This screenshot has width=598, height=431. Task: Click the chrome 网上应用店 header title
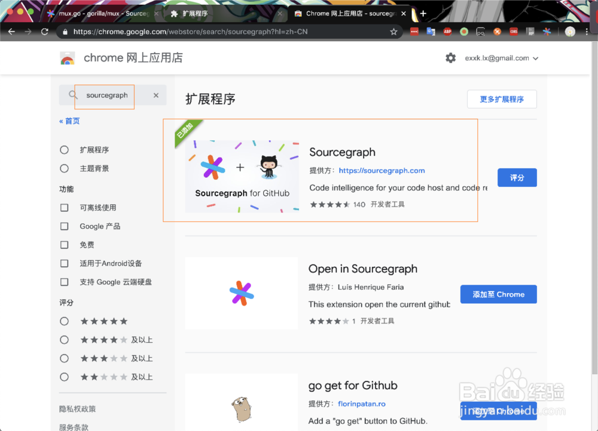tap(133, 58)
